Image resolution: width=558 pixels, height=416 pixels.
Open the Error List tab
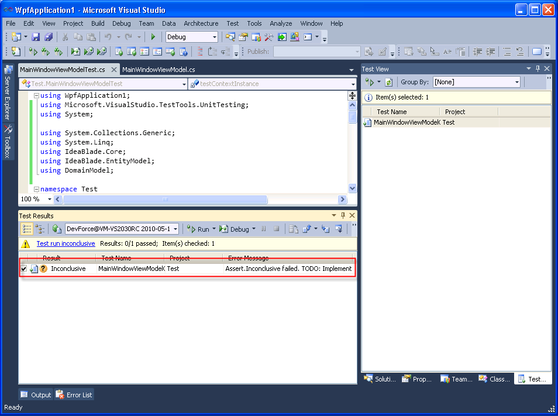(x=74, y=395)
